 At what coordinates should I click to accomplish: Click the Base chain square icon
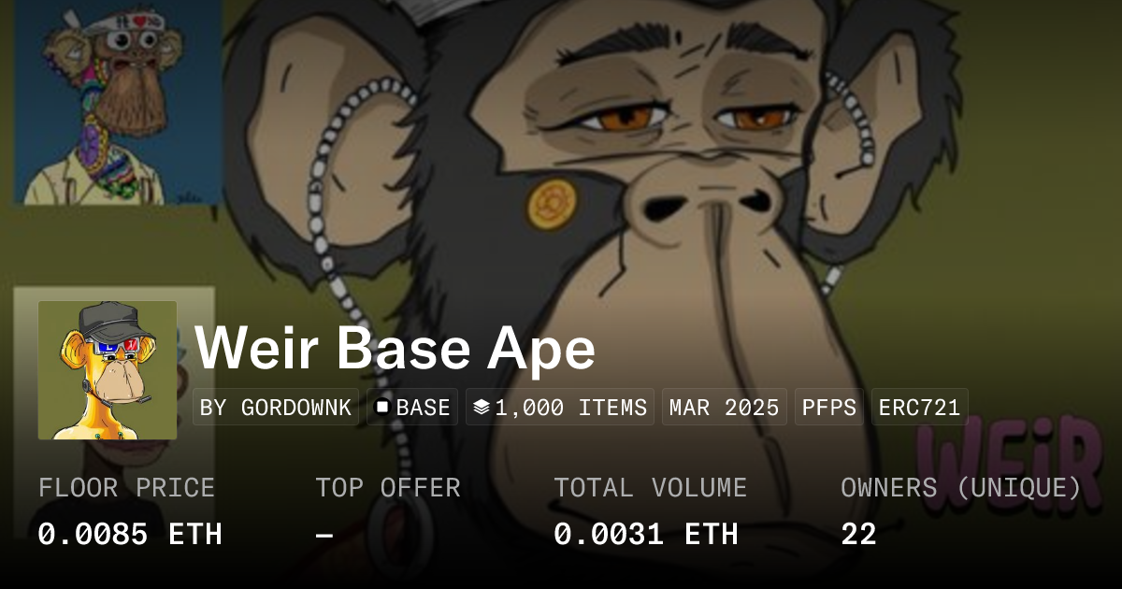tap(382, 408)
